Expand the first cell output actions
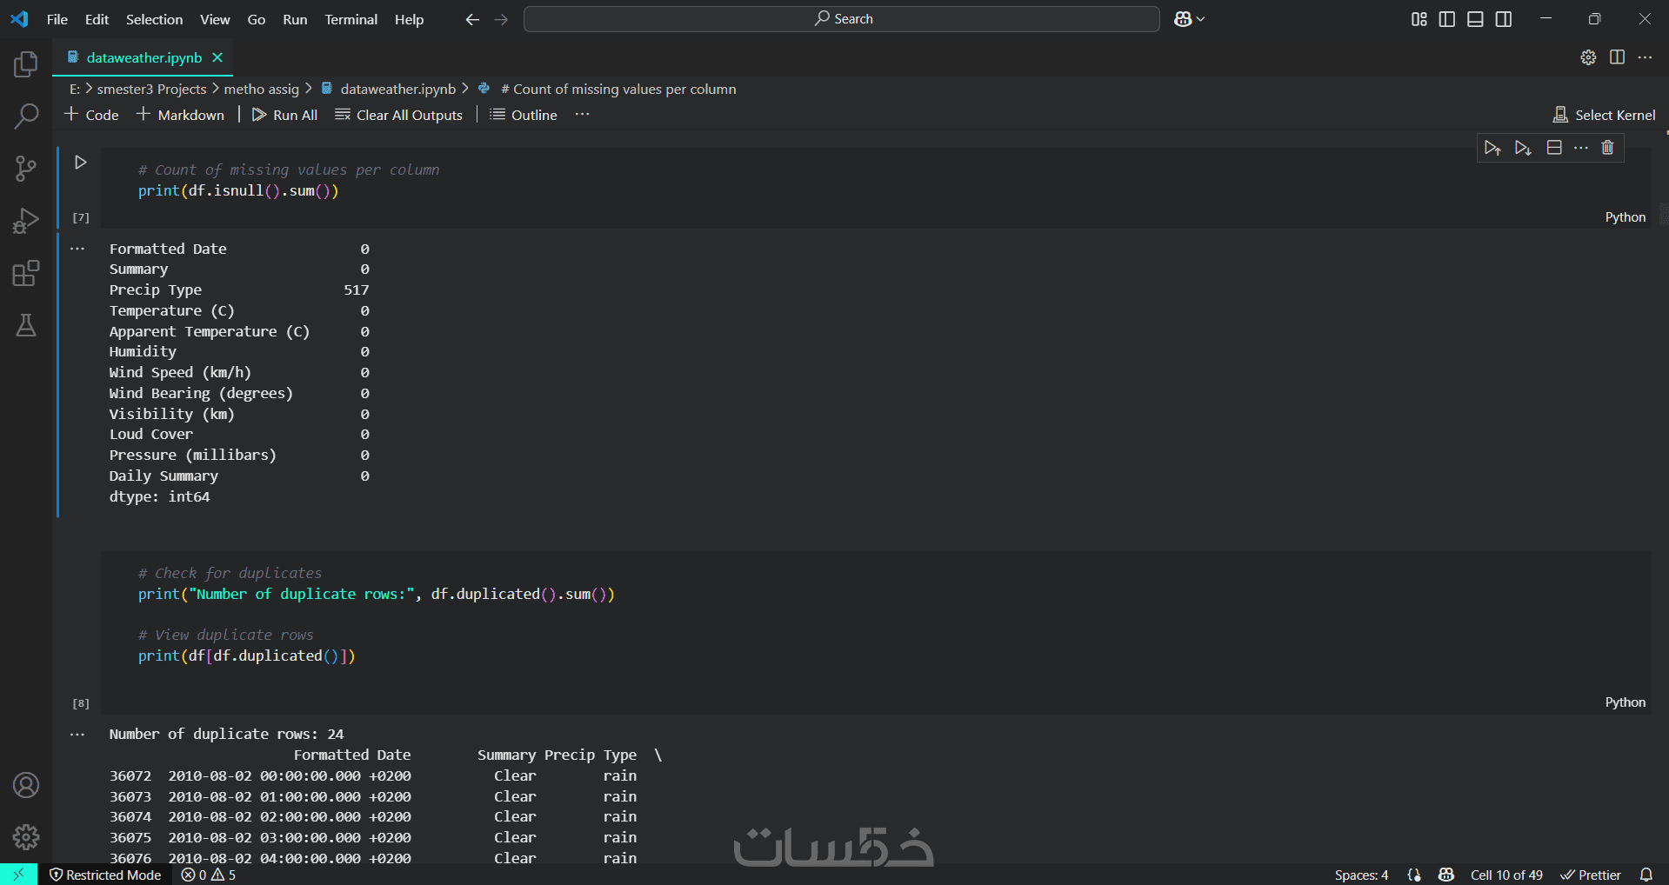 [77, 249]
